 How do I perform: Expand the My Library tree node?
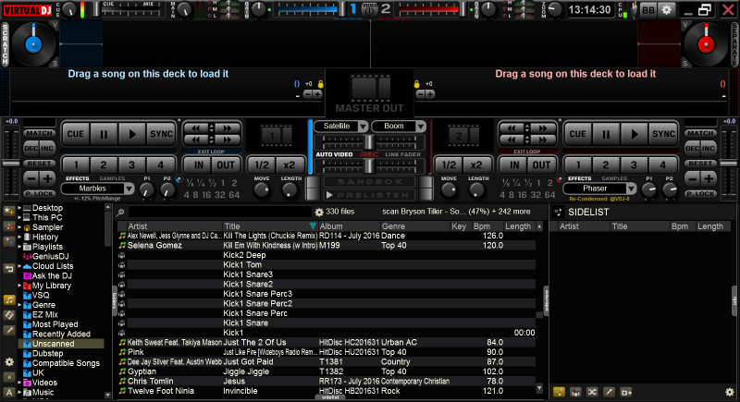[x=19, y=286]
